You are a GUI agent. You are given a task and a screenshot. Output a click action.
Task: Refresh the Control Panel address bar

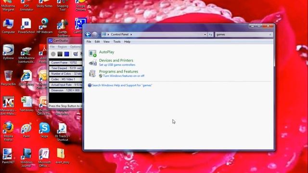[210, 35]
